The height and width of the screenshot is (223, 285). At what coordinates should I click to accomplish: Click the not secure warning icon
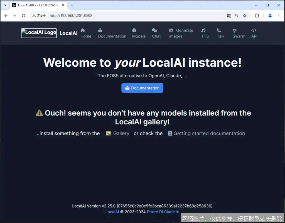[x=34, y=16]
